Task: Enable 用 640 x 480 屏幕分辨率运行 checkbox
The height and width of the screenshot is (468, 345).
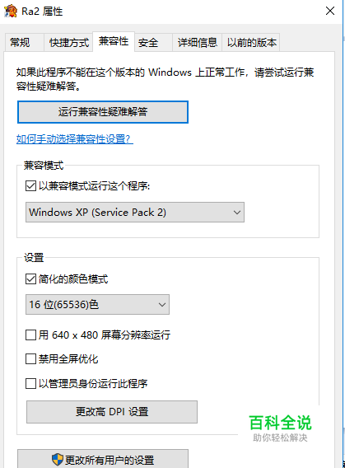Action: [x=30, y=335]
